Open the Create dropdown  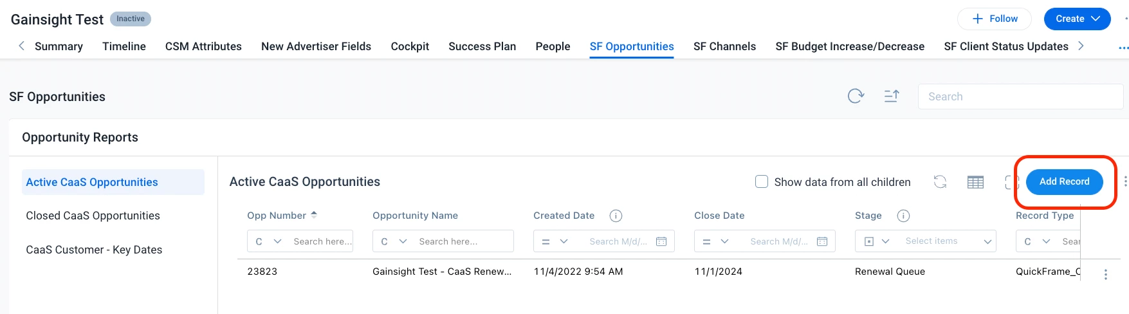pyautogui.click(x=1077, y=19)
